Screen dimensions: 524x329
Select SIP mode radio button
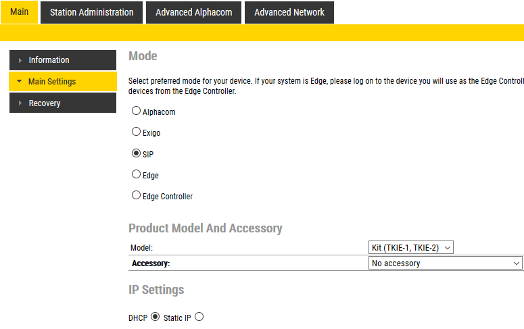click(x=136, y=153)
